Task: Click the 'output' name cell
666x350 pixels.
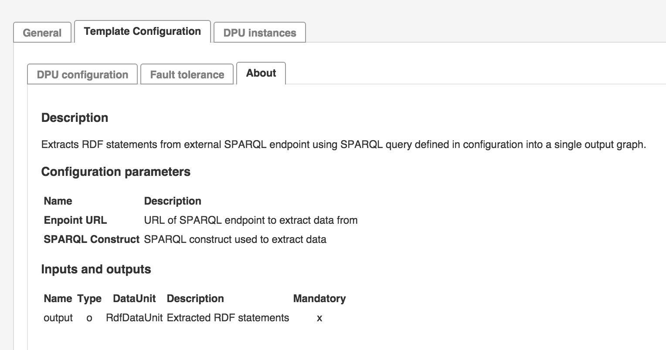Action: 58,317
